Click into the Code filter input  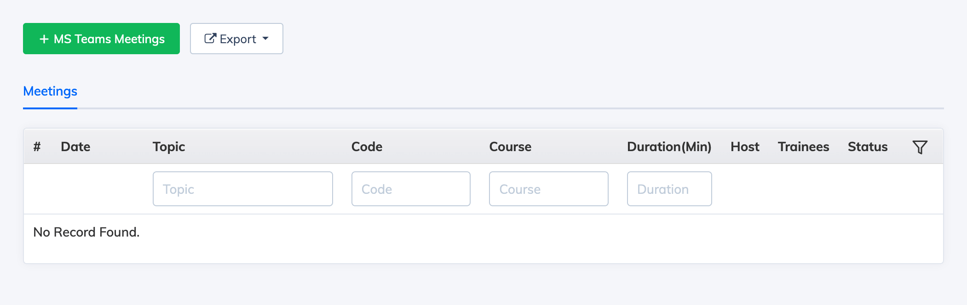pos(410,189)
